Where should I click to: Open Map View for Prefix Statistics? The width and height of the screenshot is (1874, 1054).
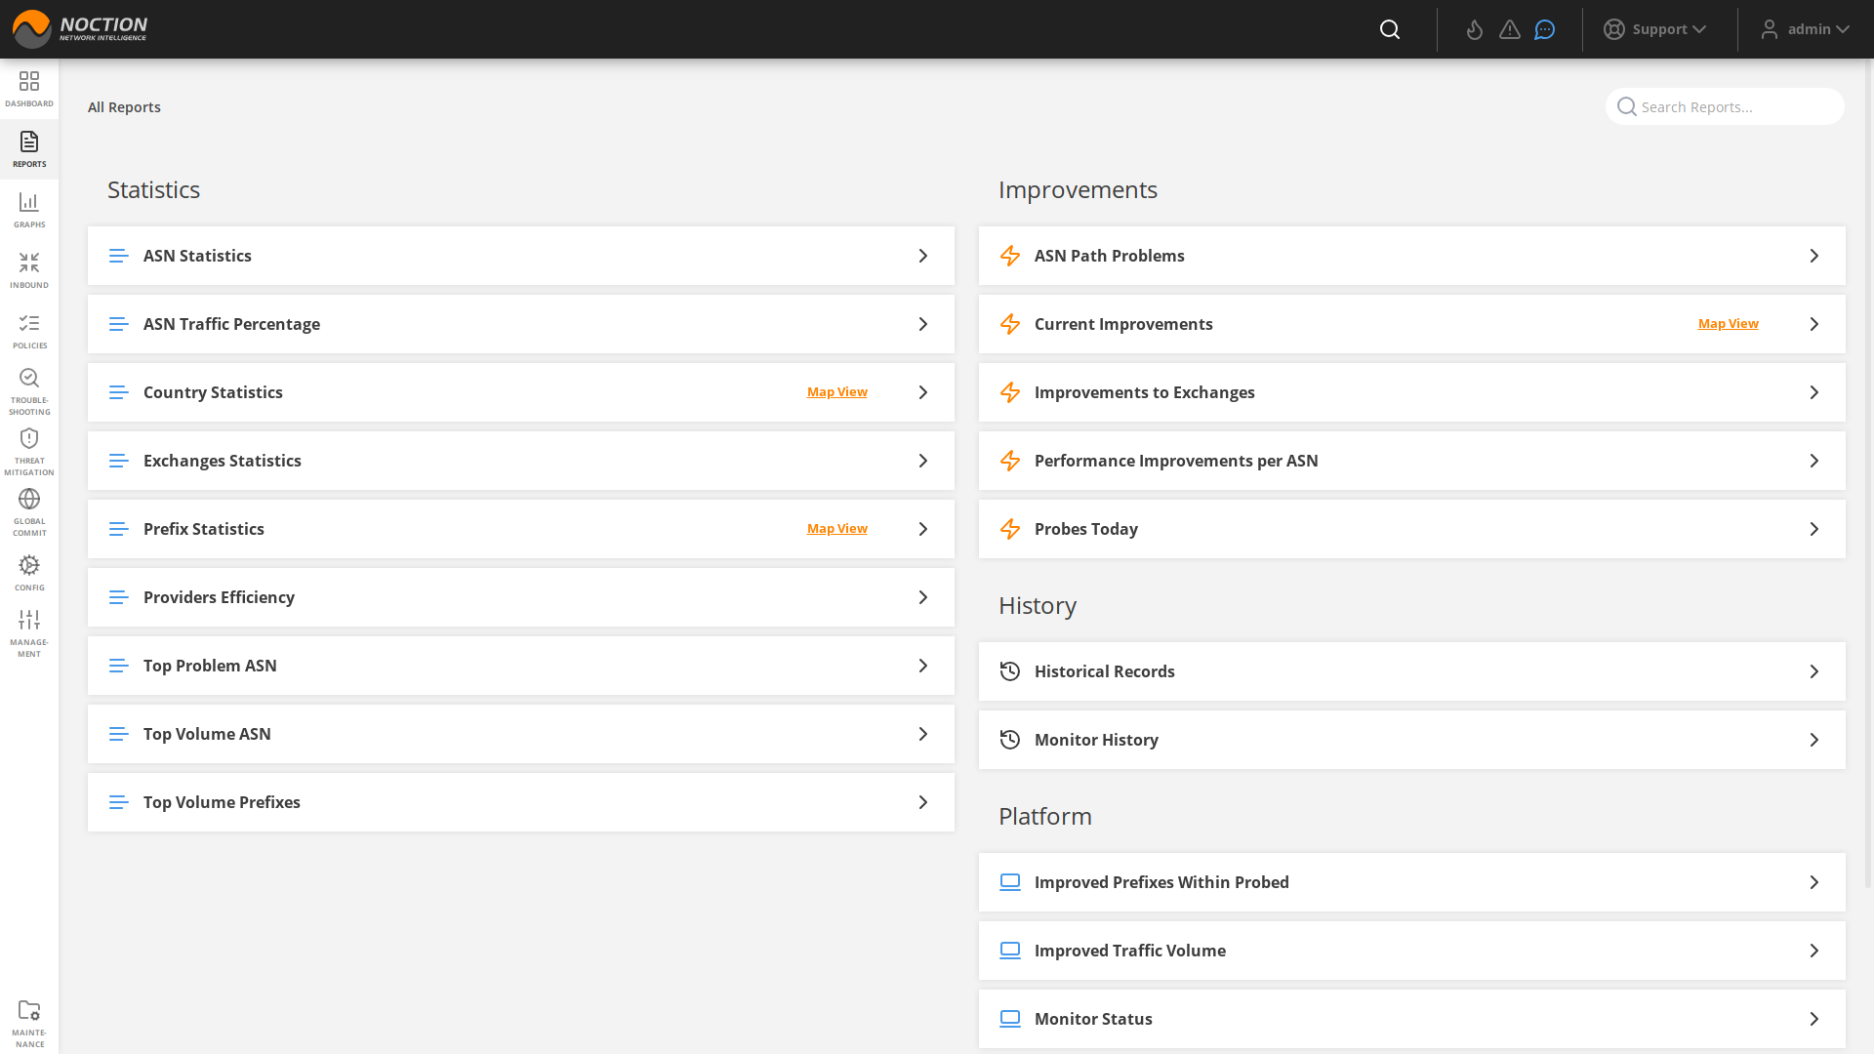[836, 528]
